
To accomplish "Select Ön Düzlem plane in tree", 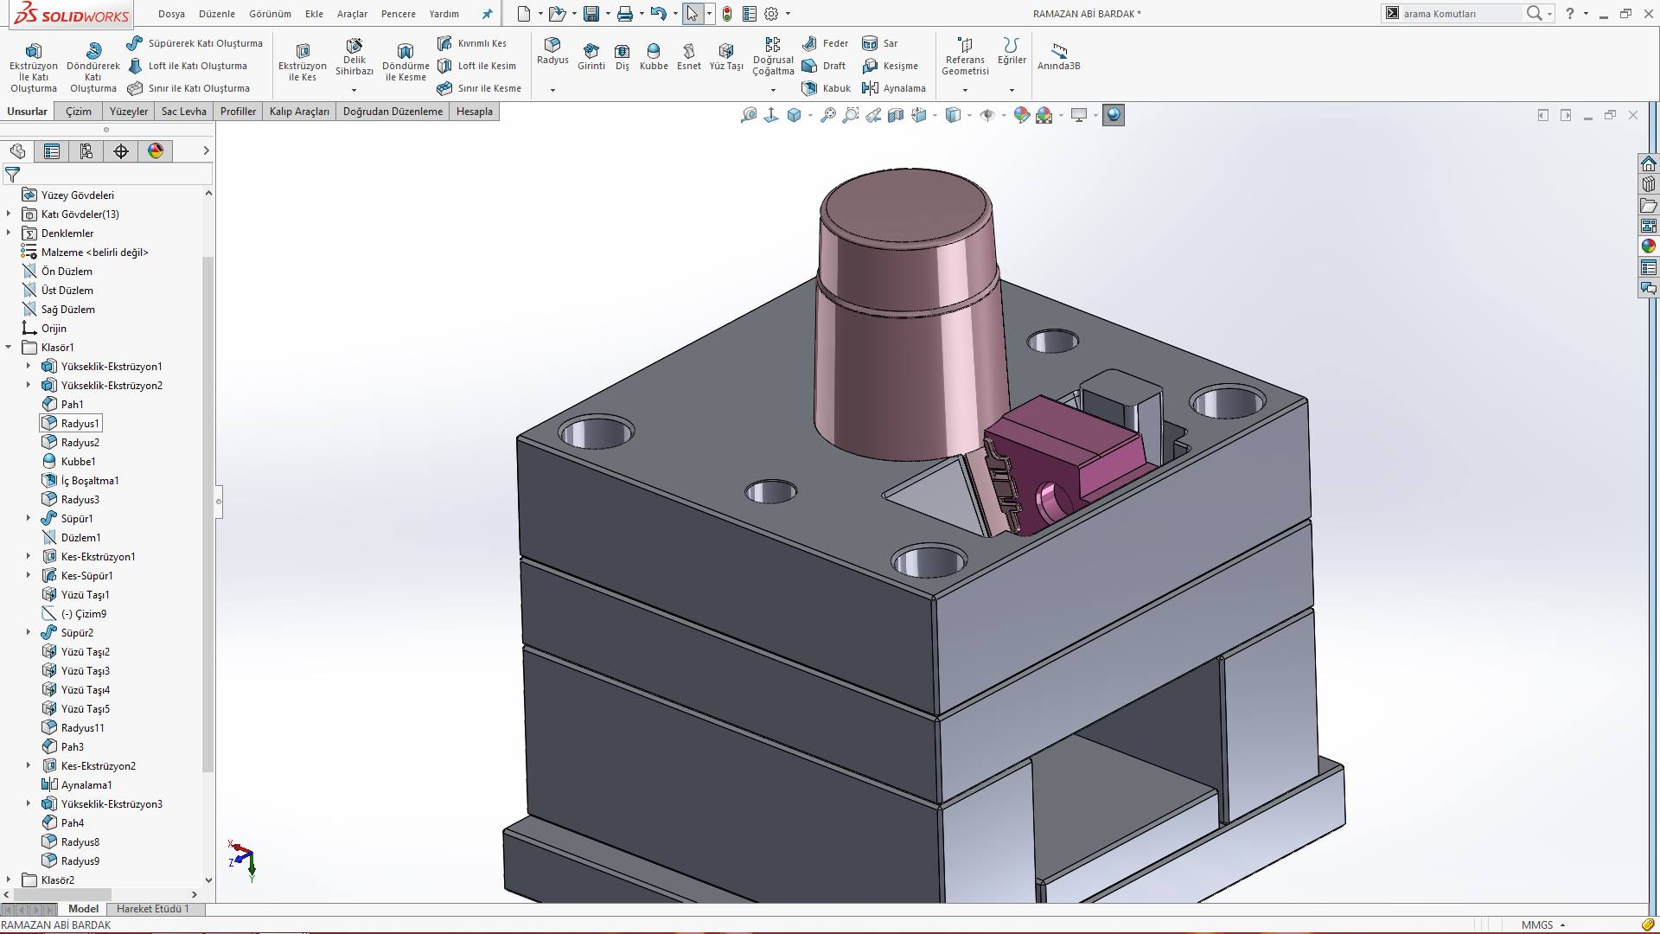I will [57, 271].
